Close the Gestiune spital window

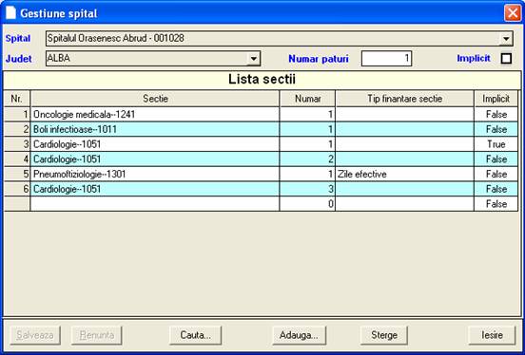[513, 13]
